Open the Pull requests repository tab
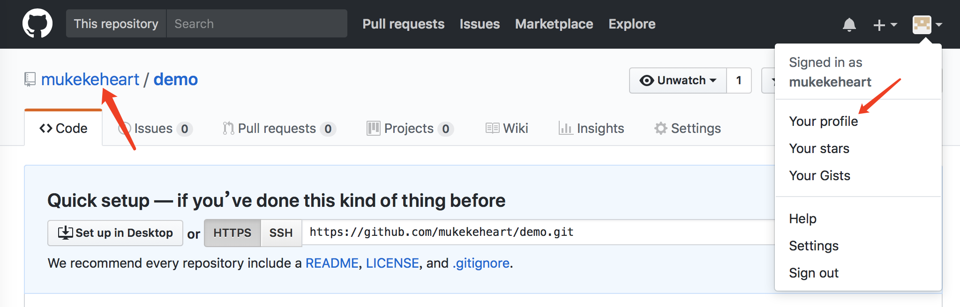 (278, 128)
